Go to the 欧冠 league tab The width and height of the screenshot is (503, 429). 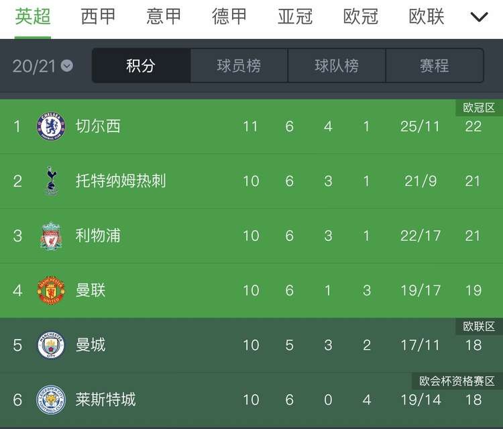361,17
